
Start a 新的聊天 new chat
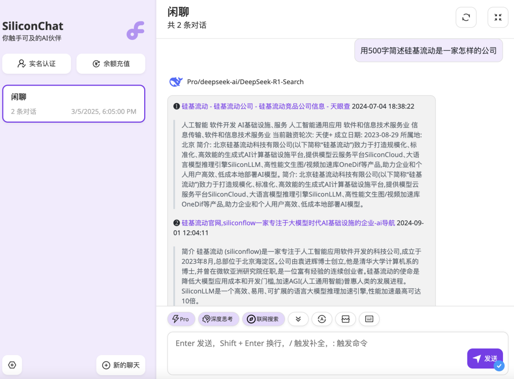[120, 365]
